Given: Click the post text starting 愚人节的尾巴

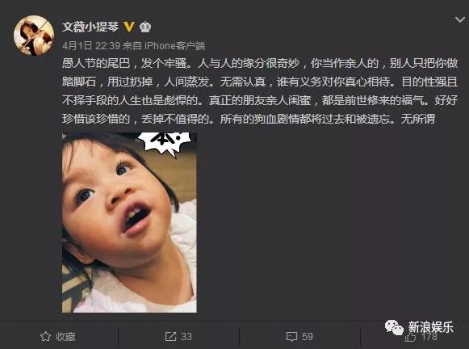Looking at the screenshot, I should point(260,91).
